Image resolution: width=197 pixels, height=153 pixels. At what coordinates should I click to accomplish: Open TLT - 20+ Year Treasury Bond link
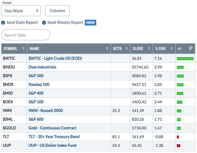(54, 137)
